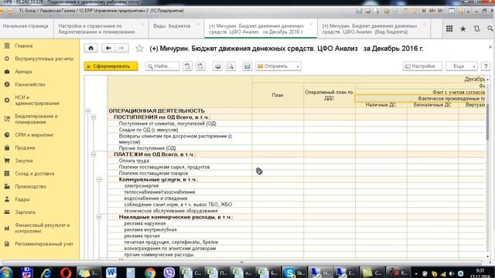Viewport: 495px width, 278px height.
Task: Open Аренда section in sidebar
Action: coord(23,72)
